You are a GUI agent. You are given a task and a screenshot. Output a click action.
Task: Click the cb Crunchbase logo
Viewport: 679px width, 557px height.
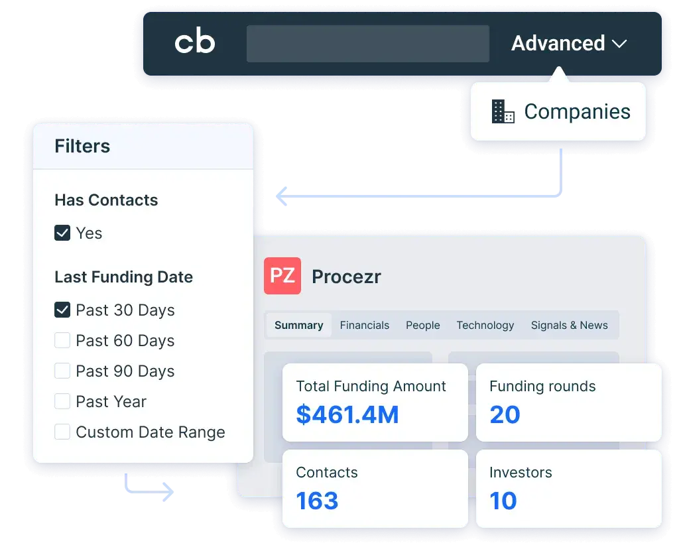[195, 43]
